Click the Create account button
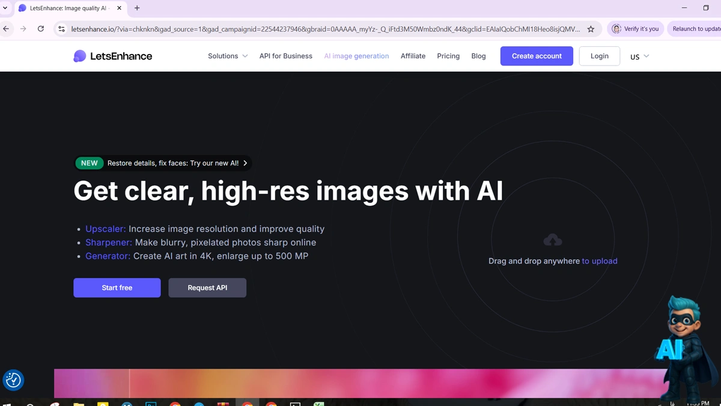Screen dimensions: 721x406 pyautogui.click(x=537, y=56)
